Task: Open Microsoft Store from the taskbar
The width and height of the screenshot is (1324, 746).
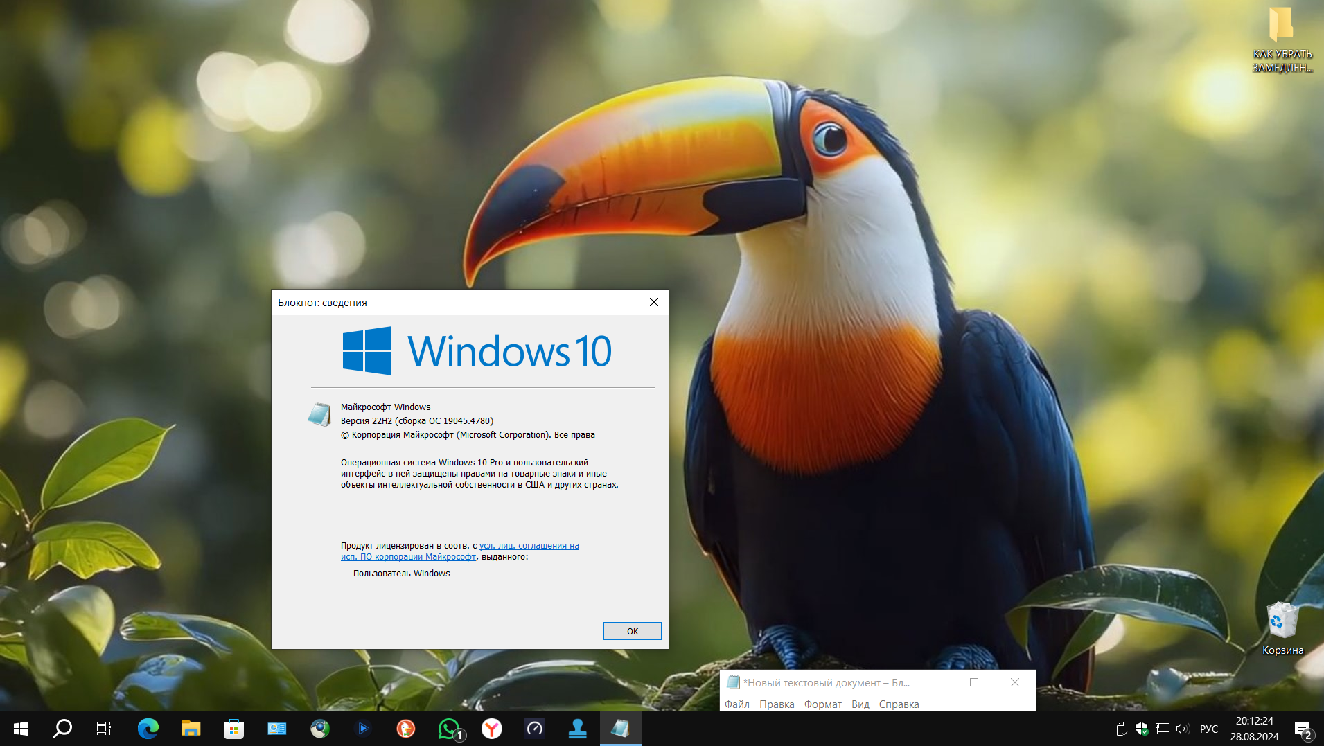Action: pyautogui.click(x=233, y=729)
